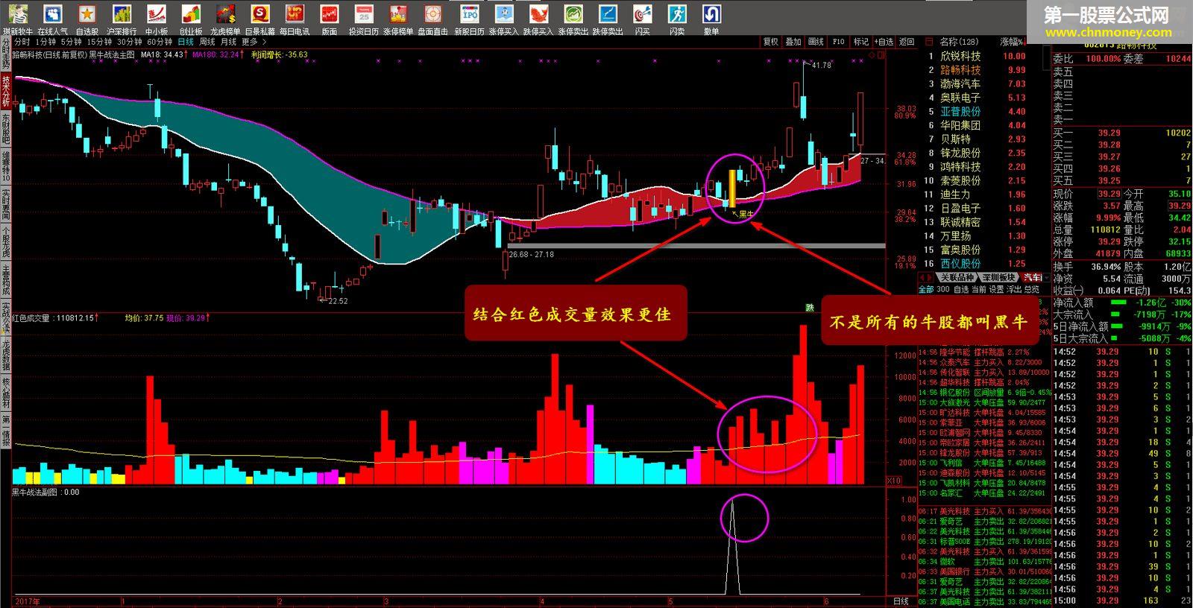Switch to the 深圳板块 tab
Screen dimensions: 1193x608
click(x=998, y=277)
